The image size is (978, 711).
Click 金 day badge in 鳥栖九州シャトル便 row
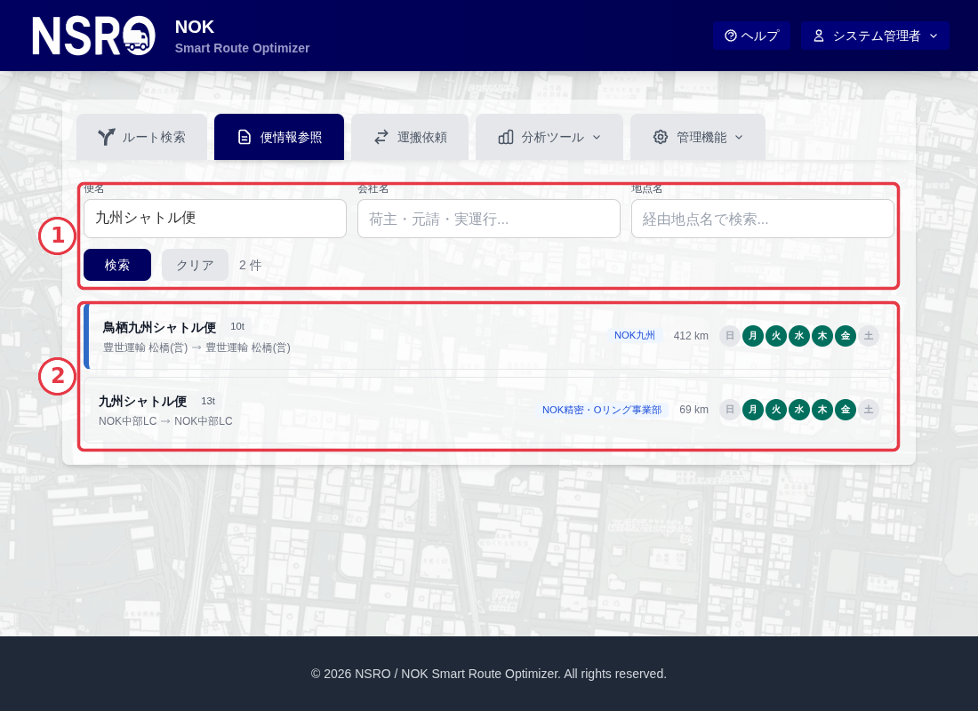click(846, 336)
